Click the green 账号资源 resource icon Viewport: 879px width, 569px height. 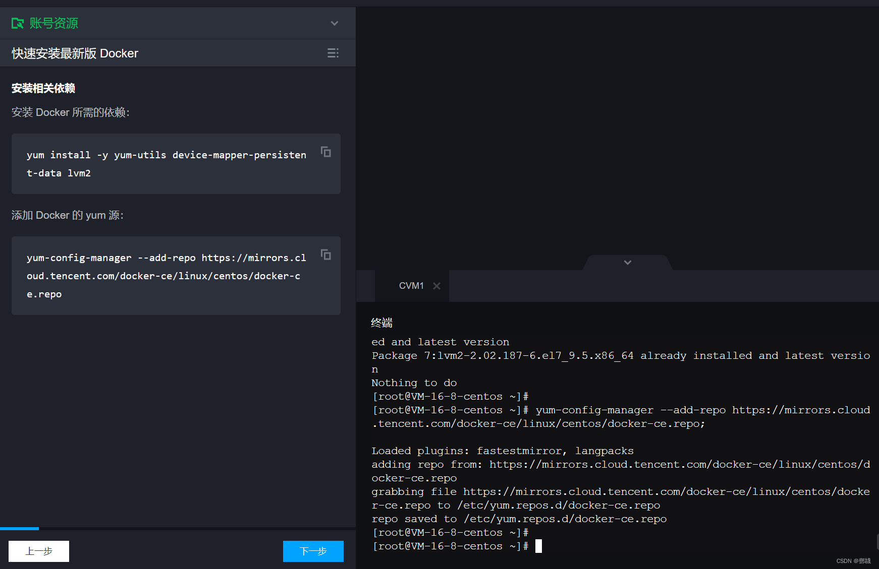click(17, 23)
